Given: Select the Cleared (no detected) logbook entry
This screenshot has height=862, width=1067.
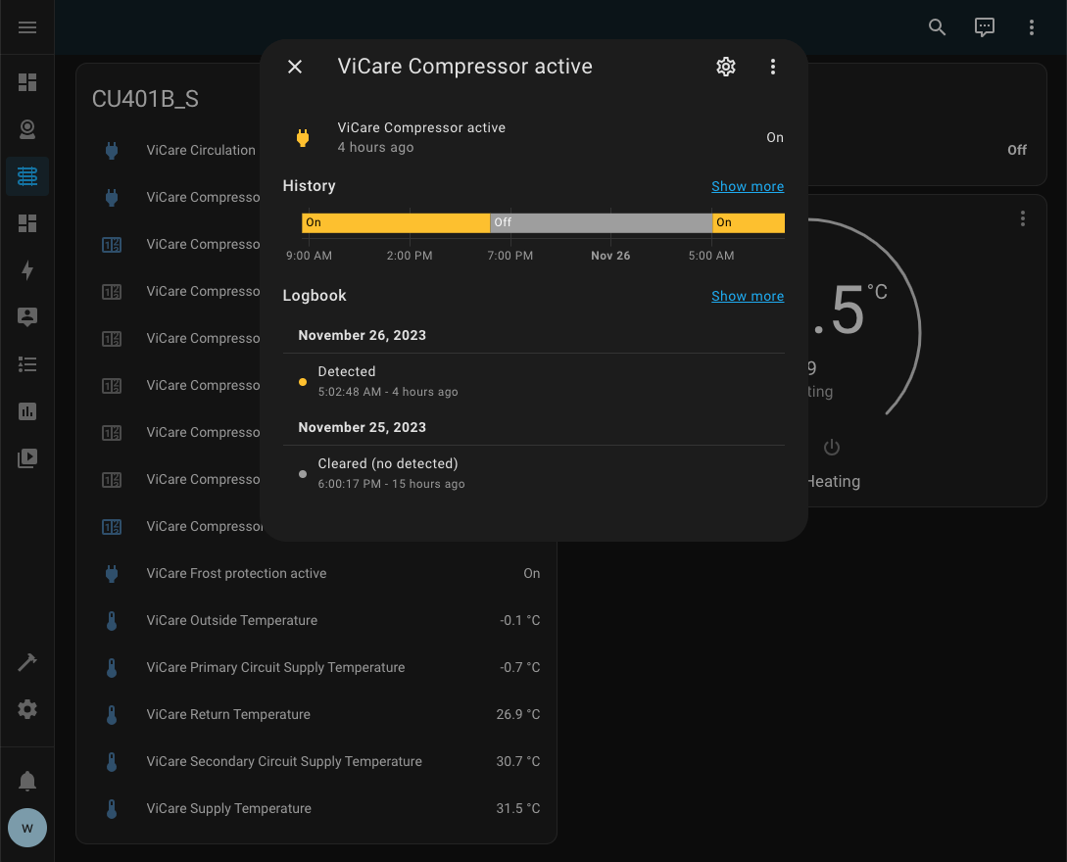Looking at the screenshot, I should pyautogui.click(x=533, y=473).
